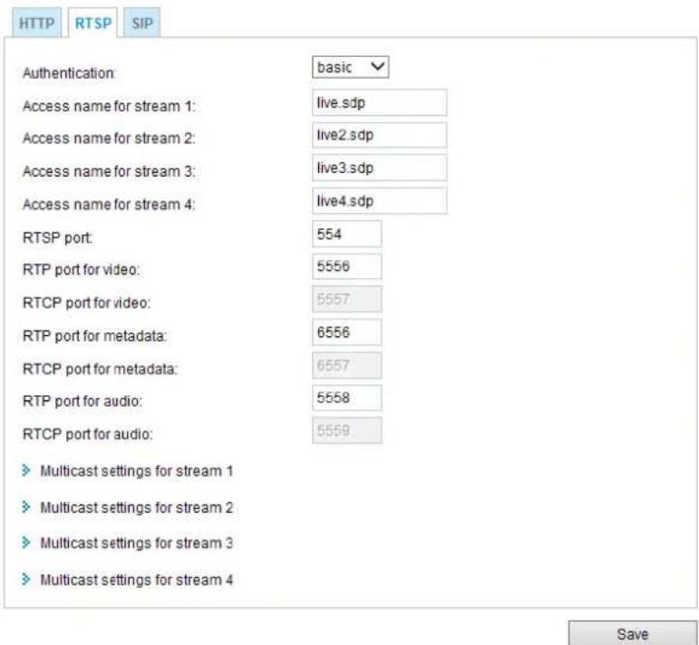The width and height of the screenshot is (699, 645).
Task: Click the RTSP port field showing 554
Action: click(347, 235)
